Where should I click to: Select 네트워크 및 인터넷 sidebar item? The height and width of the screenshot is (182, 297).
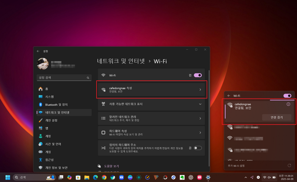tap(64, 112)
